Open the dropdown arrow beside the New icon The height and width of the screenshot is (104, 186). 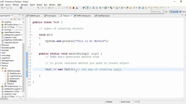5,8
